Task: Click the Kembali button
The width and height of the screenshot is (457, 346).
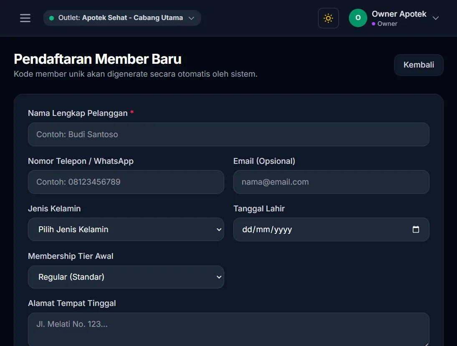Action: (419, 65)
